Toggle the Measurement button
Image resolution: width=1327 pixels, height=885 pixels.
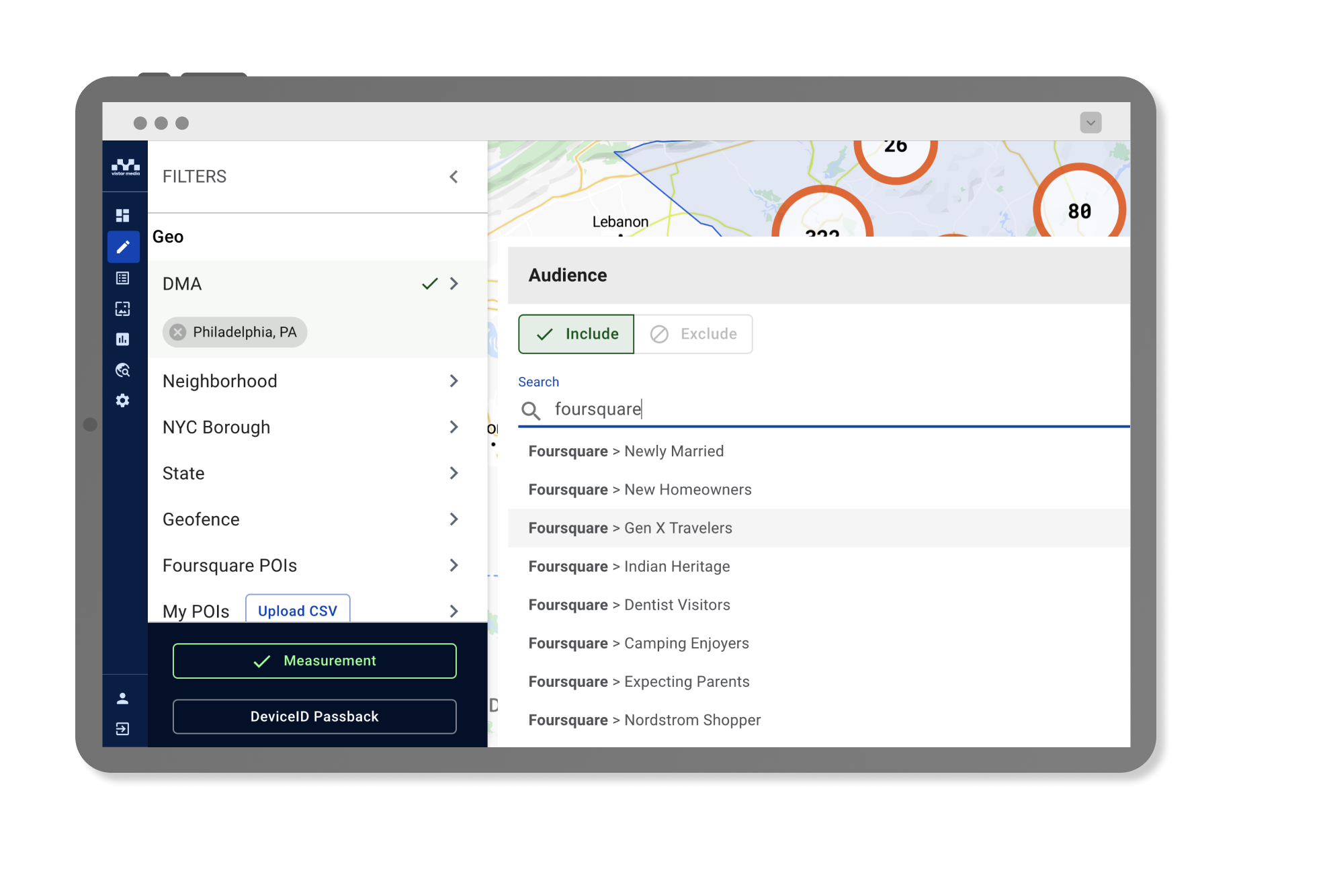314,661
